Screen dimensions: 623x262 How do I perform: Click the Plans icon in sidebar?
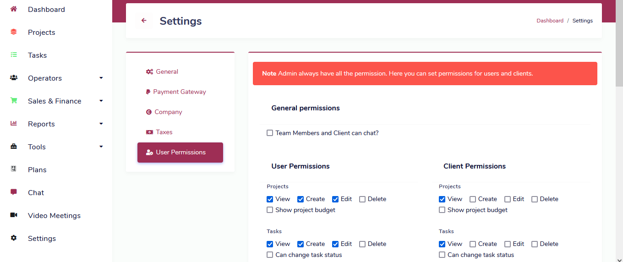pos(14,169)
